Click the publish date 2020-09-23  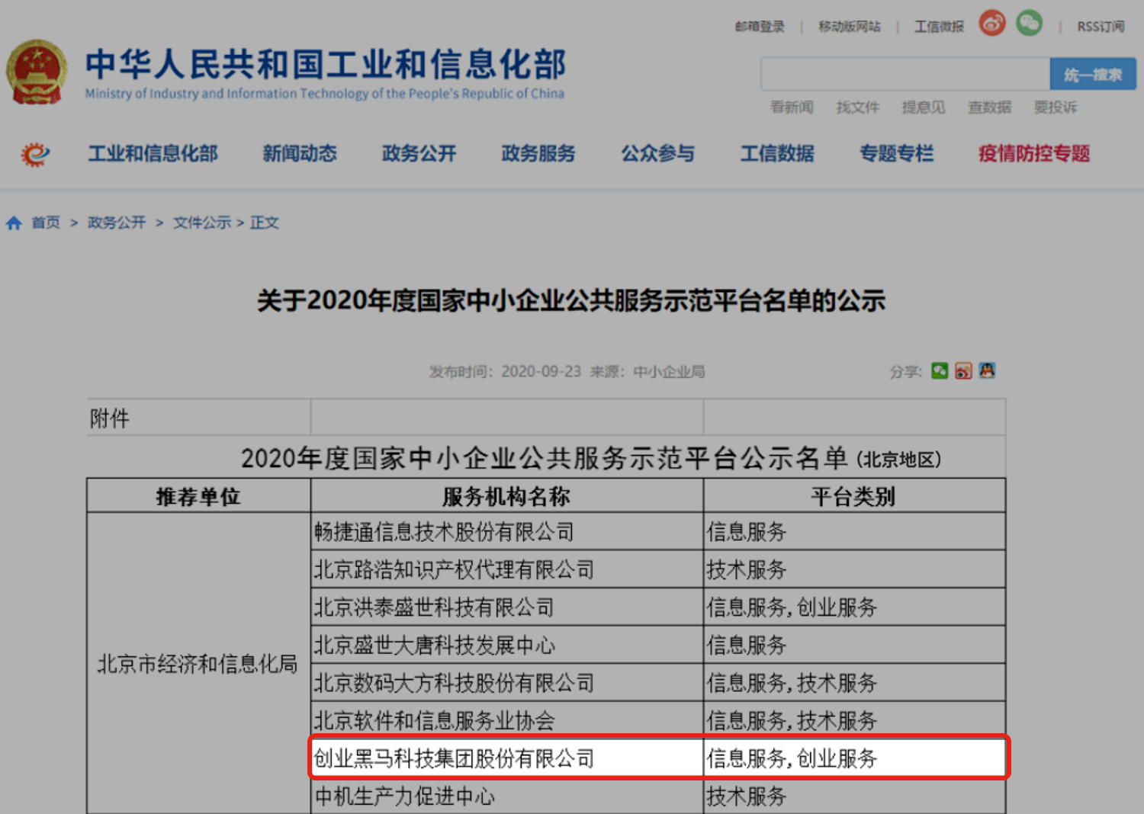click(x=541, y=372)
